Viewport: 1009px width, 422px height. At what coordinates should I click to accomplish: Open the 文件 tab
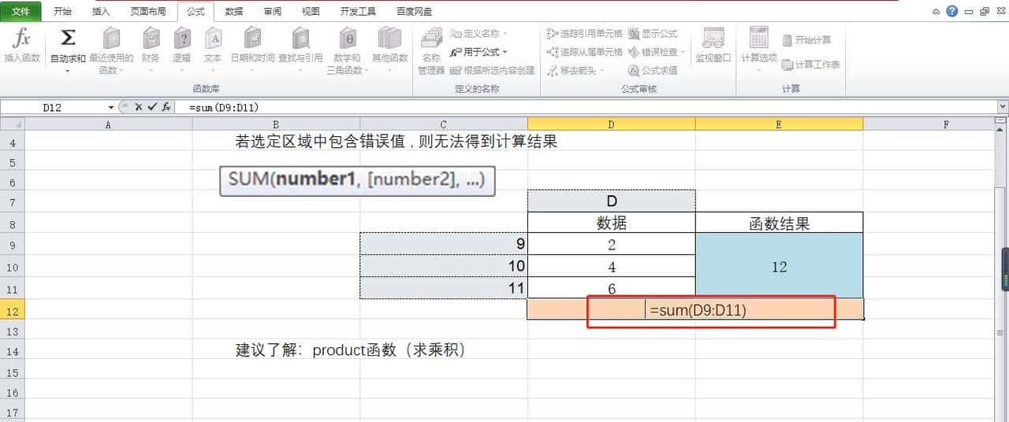coord(21,12)
